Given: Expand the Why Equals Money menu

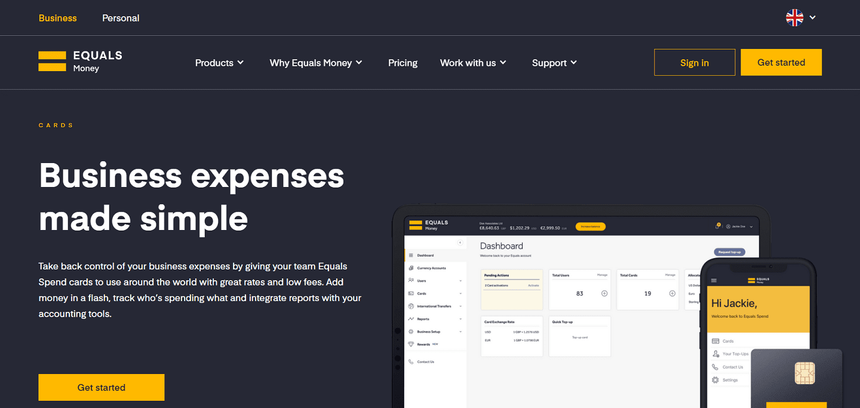Looking at the screenshot, I should tap(316, 63).
